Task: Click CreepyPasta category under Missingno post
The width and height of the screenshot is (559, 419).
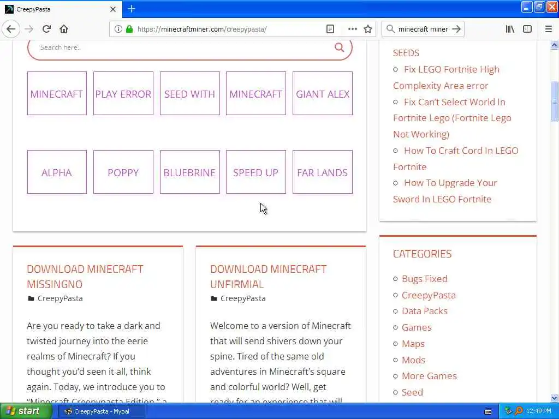Action: coord(60,298)
